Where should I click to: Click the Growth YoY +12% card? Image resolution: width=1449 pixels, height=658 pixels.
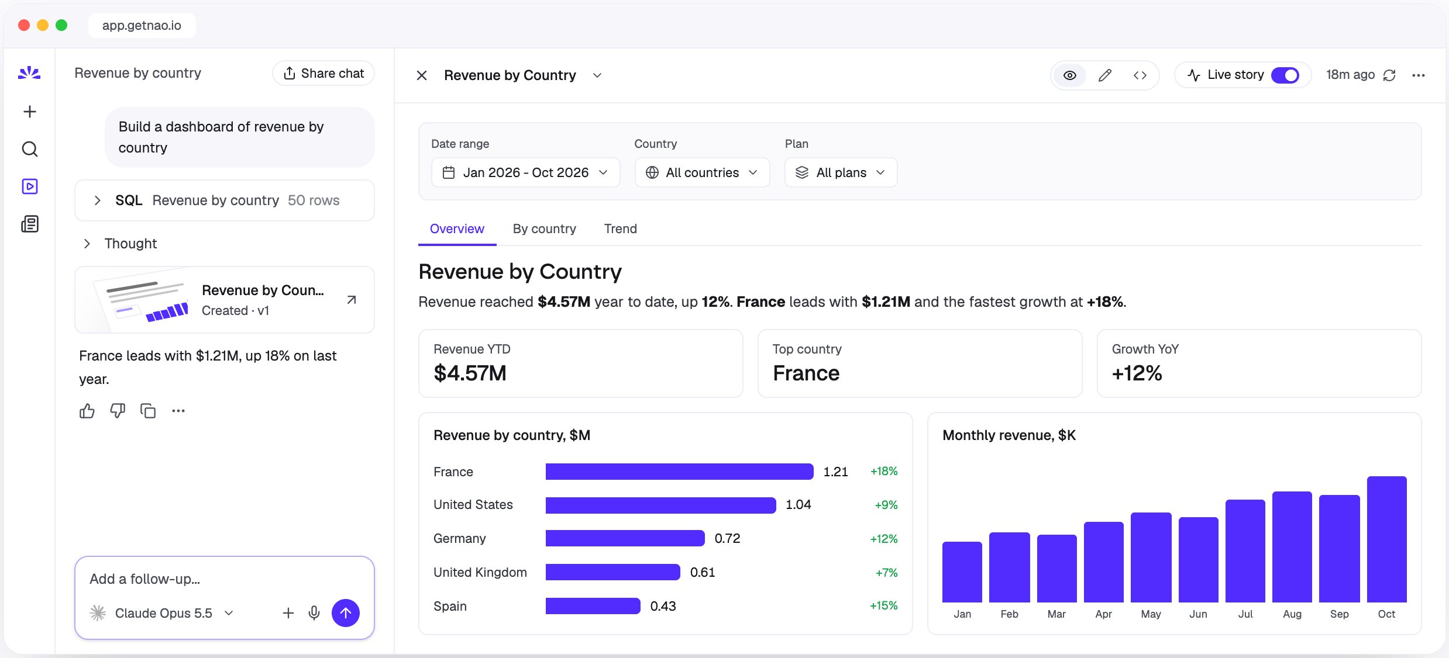1259,363
